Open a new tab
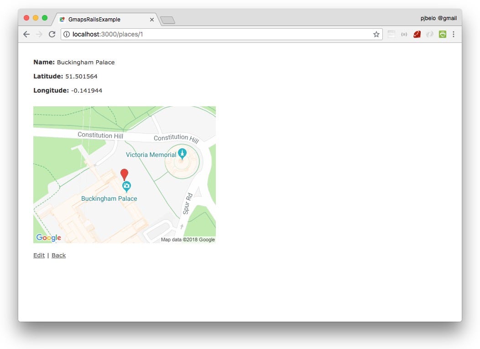480x349 pixels. (167, 20)
